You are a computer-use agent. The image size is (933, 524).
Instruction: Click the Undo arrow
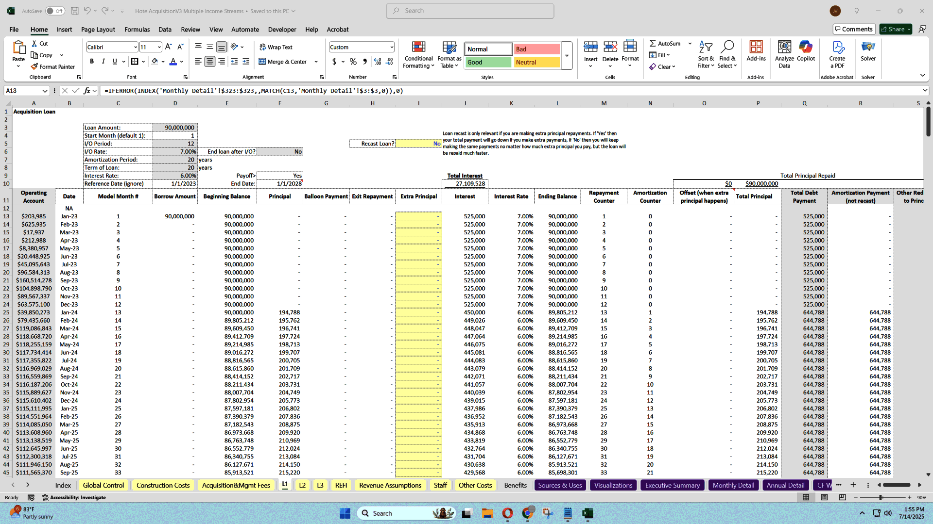click(87, 11)
